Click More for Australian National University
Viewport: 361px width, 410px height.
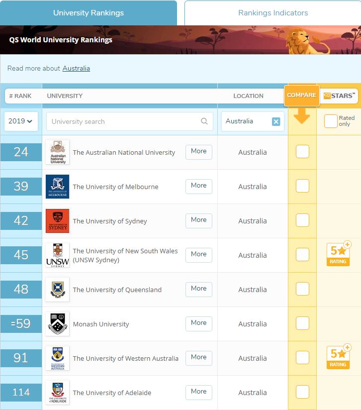click(199, 152)
